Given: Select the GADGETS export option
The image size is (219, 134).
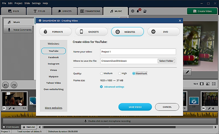Looking at the screenshot, I should click(92, 32).
